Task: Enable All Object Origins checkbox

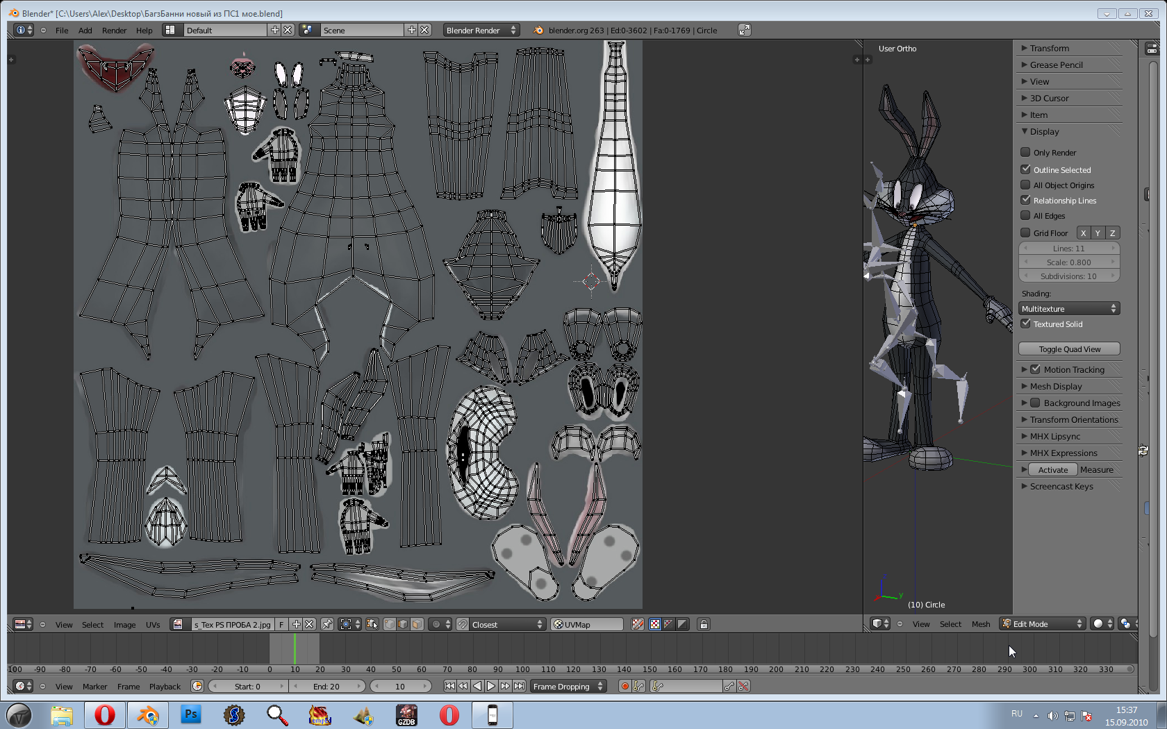Action: point(1025,185)
